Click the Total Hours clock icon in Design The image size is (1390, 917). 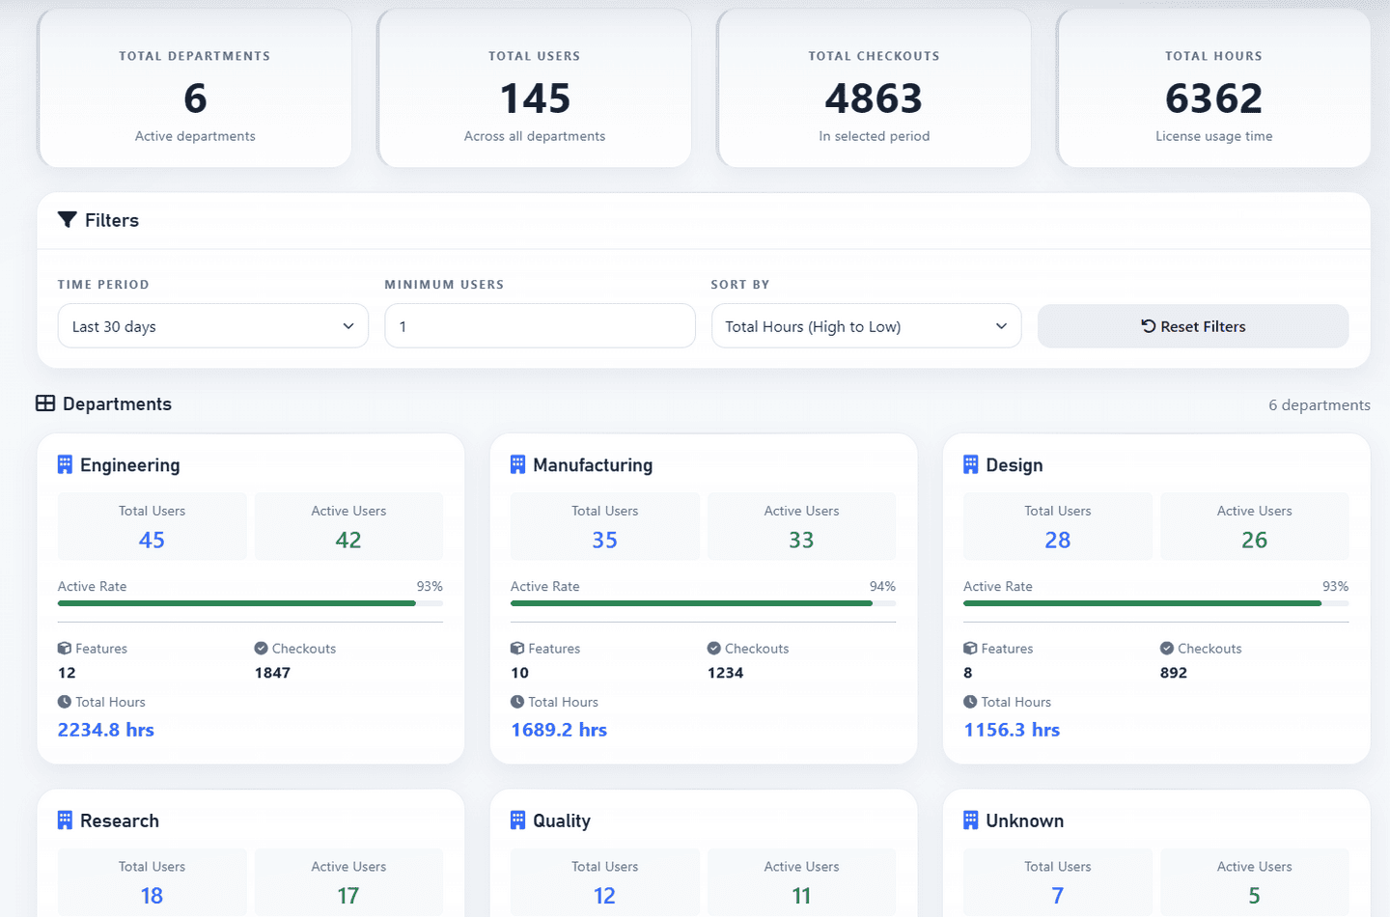(970, 702)
